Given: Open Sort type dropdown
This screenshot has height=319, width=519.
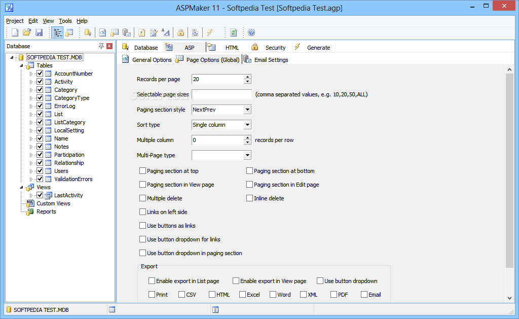Looking at the screenshot, I should (247, 125).
